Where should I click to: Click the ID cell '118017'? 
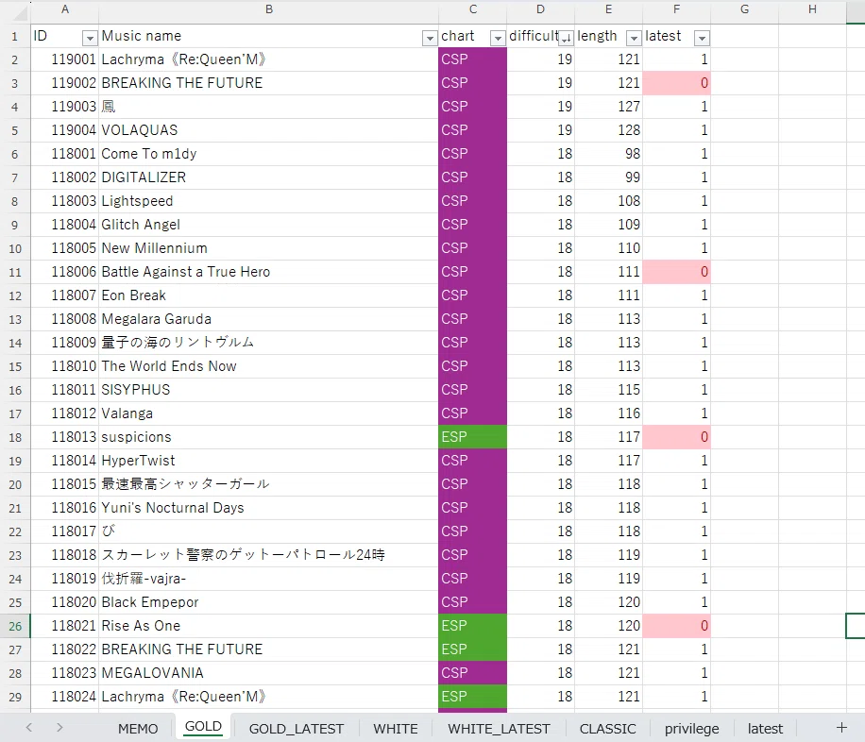tap(64, 531)
